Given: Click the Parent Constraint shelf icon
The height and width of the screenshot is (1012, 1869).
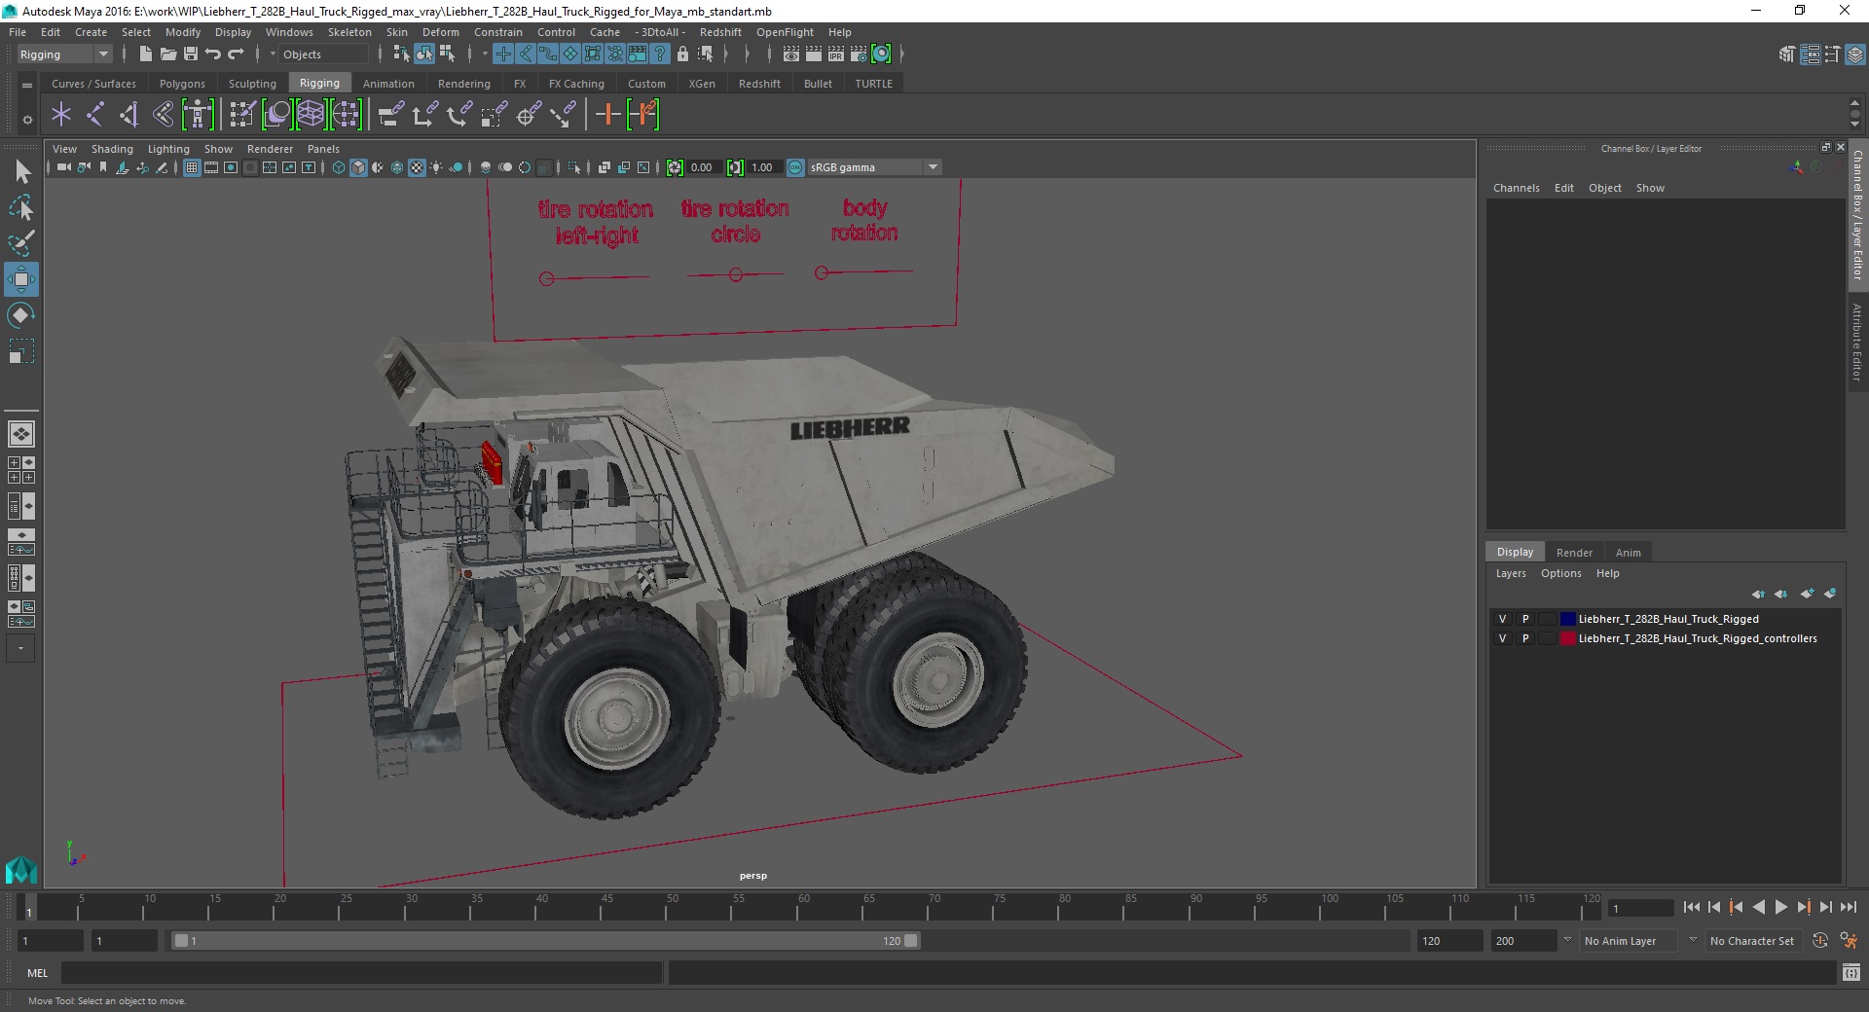Looking at the screenshot, I should (x=390, y=115).
